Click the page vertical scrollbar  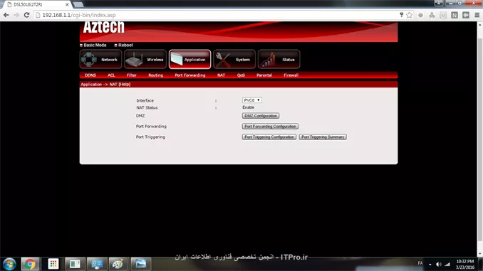(480, 139)
